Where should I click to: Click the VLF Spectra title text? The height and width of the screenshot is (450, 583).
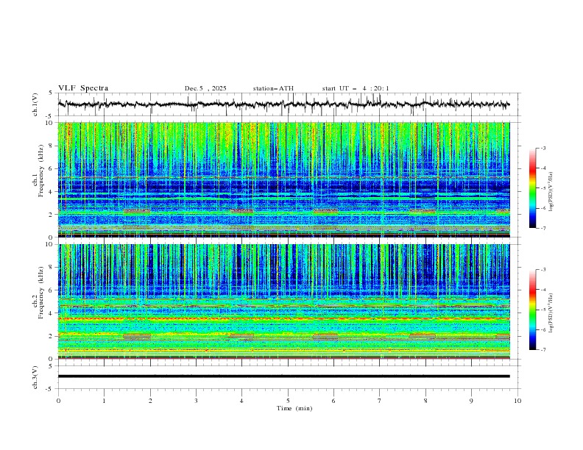click(83, 88)
